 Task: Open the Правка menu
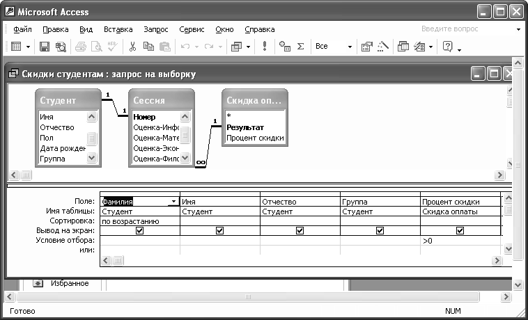tap(56, 30)
